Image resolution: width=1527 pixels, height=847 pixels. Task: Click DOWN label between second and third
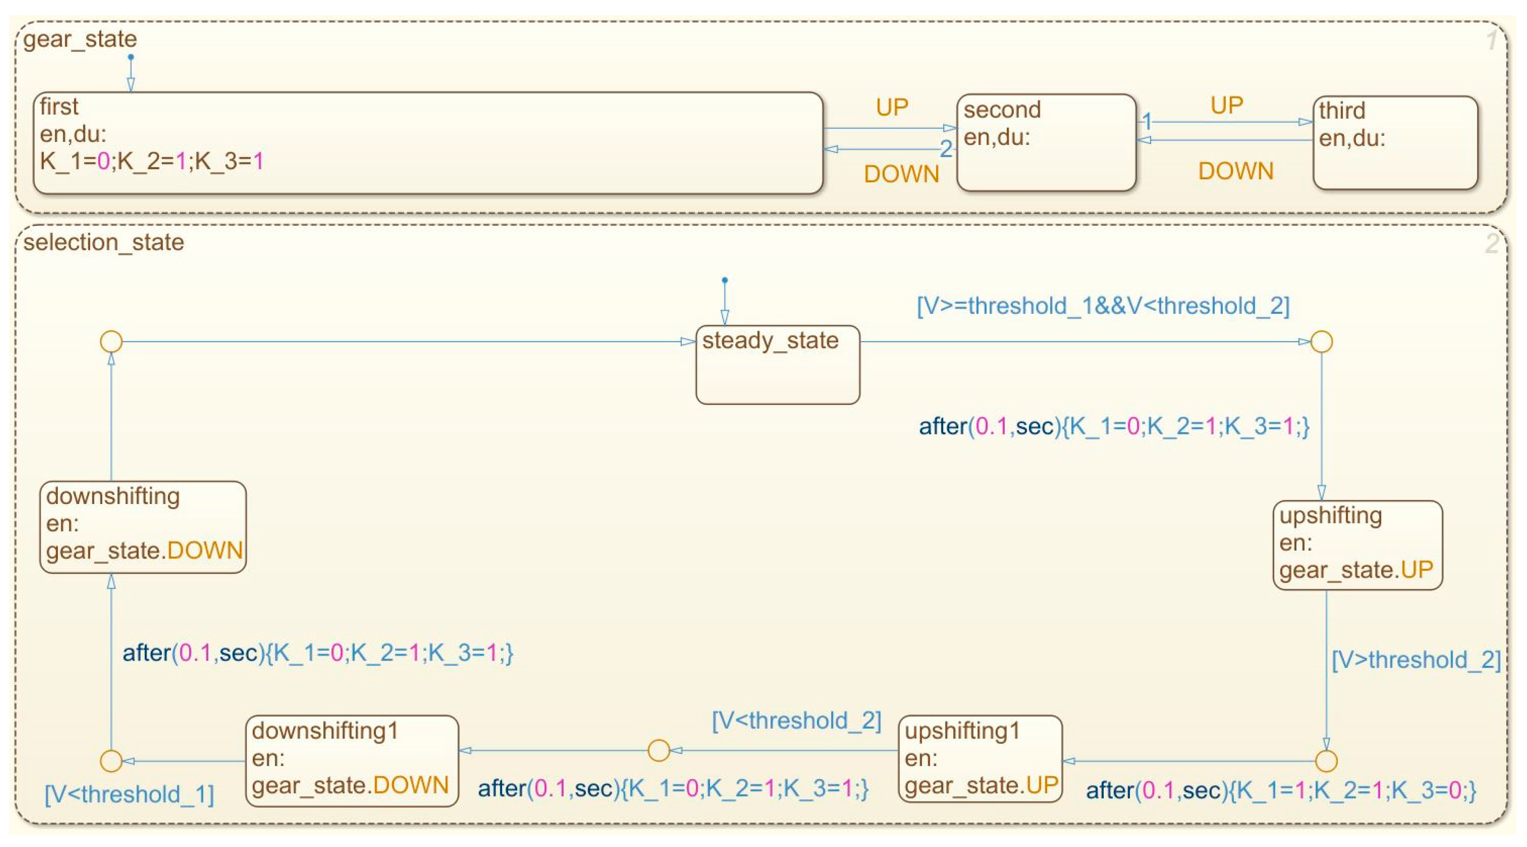1236,171
